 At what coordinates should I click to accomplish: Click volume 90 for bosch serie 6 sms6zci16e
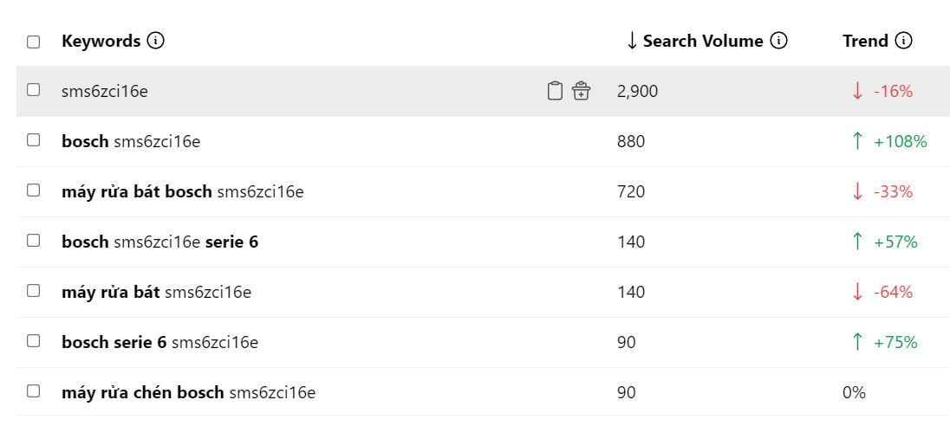(x=627, y=343)
